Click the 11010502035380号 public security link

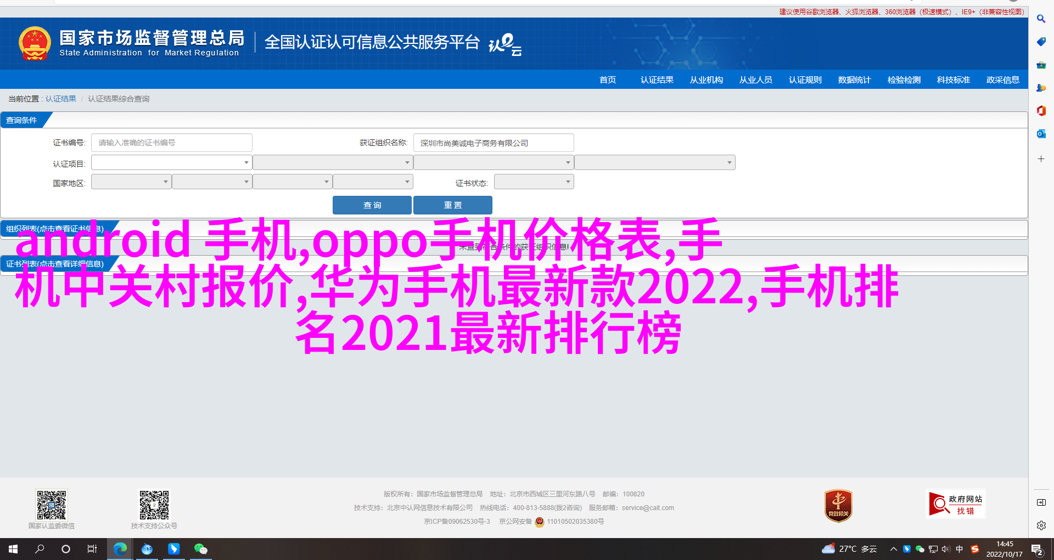click(x=575, y=522)
